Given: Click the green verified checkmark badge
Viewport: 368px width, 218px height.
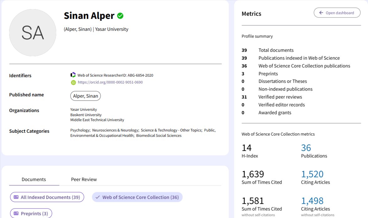Looking at the screenshot, I should click(x=120, y=16).
